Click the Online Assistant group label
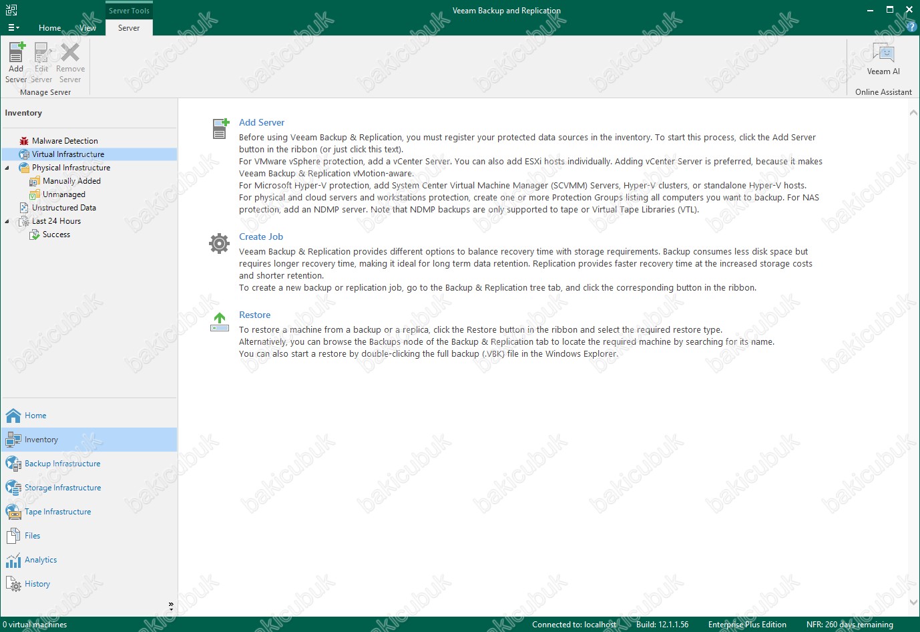Image resolution: width=920 pixels, height=632 pixels. click(x=883, y=92)
